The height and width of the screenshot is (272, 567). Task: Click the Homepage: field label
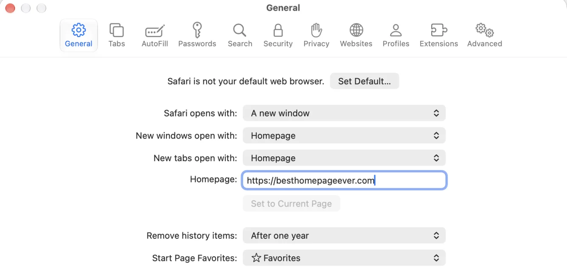click(x=213, y=179)
